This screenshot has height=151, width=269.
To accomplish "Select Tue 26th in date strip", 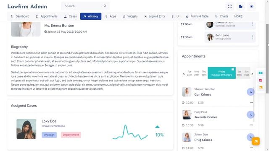I will [190, 73].
